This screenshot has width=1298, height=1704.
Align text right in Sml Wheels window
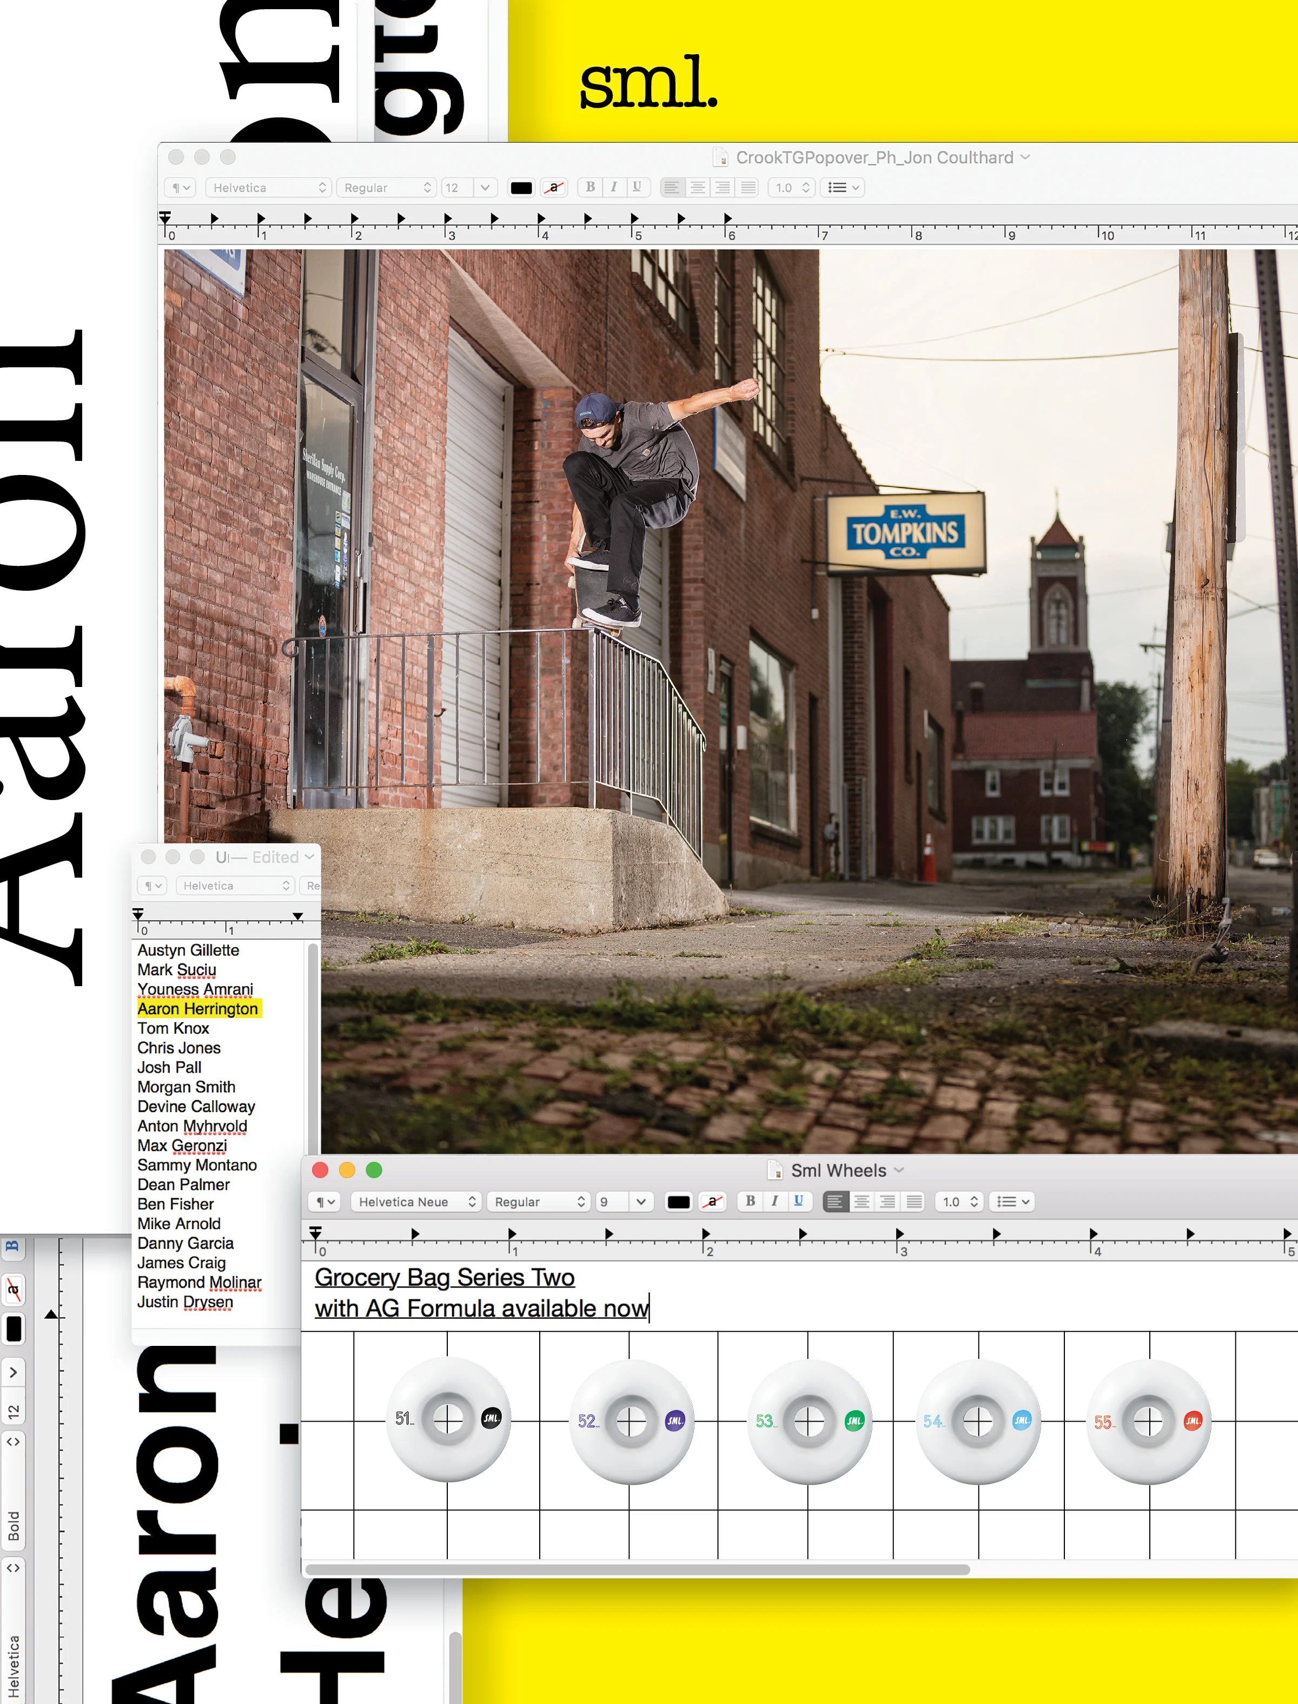(x=888, y=1201)
